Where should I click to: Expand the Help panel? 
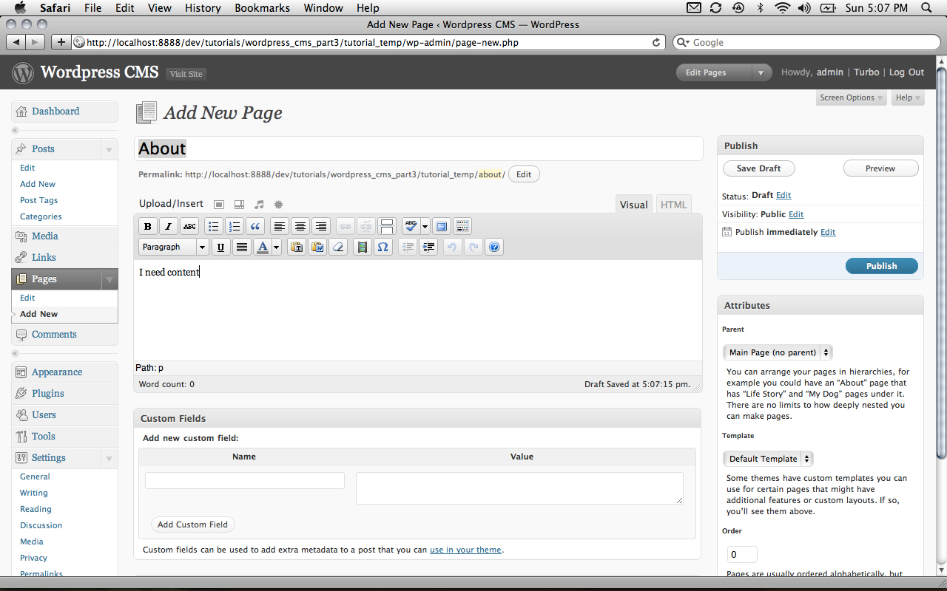908,98
